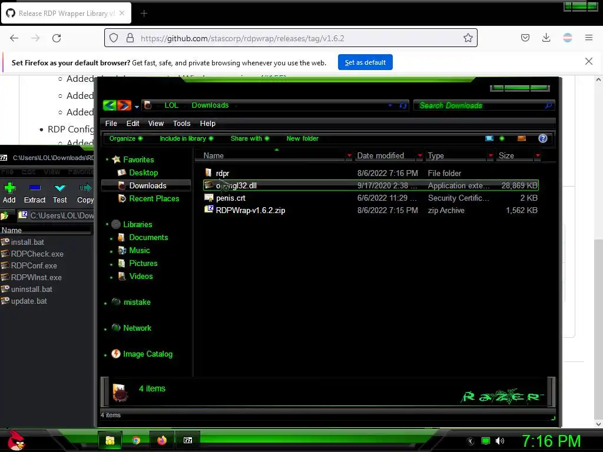Open the Edit menu in Explorer

click(132, 124)
